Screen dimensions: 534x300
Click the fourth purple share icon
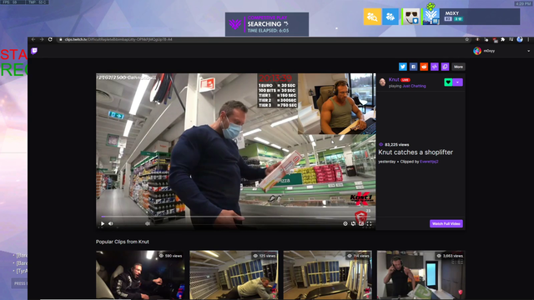click(434, 67)
